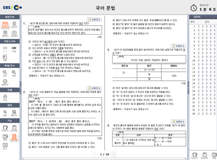Viewport: 217px width, 160px height.
Task: Mark answer 2 for question 24
Action: [203, 114]
